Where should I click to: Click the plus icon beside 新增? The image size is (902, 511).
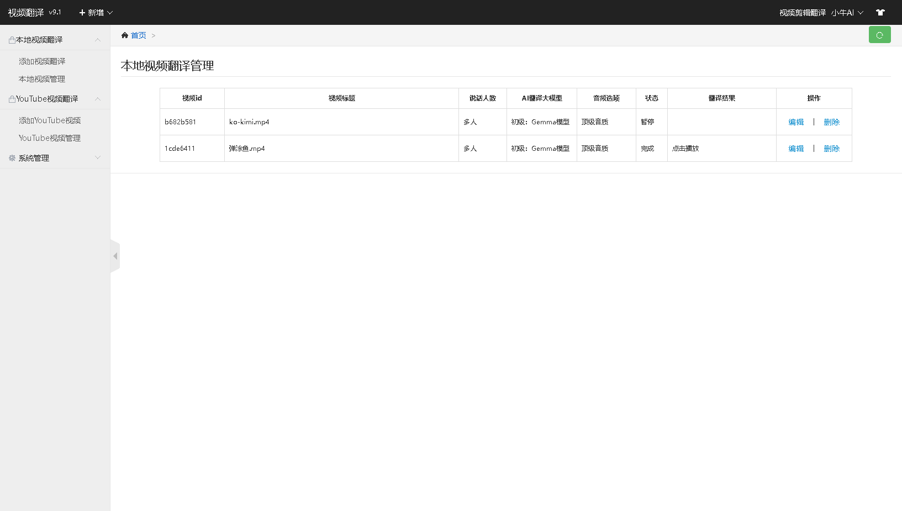tap(82, 12)
